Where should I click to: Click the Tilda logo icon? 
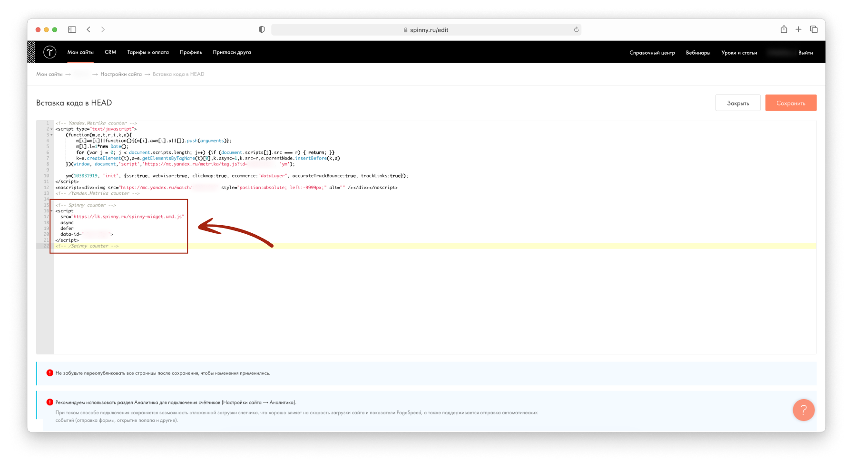point(50,52)
